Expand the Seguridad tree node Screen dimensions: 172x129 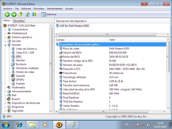point(5,111)
